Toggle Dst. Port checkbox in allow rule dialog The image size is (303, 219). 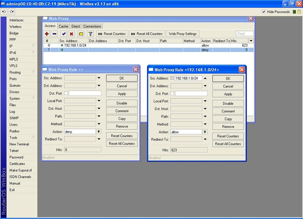click(x=172, y=93)
